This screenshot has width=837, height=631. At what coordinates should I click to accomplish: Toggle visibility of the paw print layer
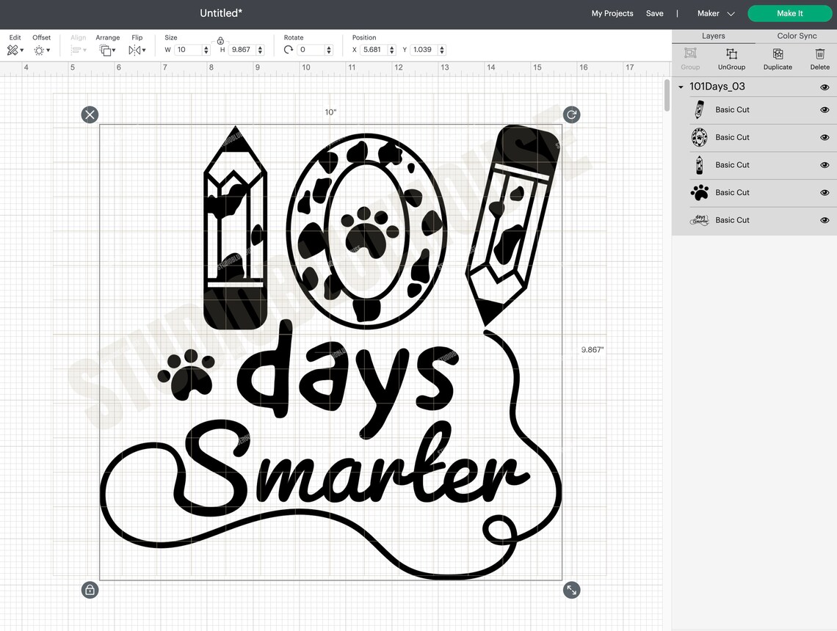click(x=824, y=192)
